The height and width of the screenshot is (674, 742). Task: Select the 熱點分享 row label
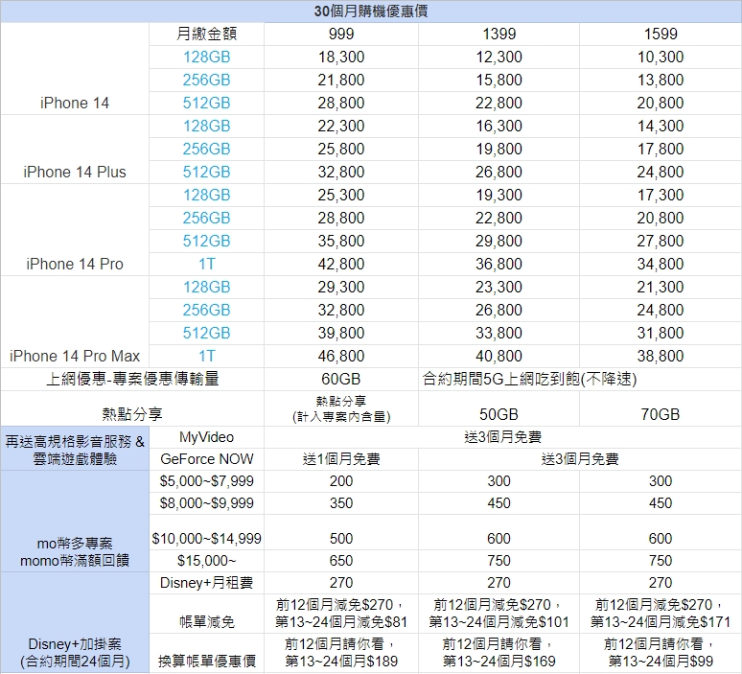[x=132, y=409]
